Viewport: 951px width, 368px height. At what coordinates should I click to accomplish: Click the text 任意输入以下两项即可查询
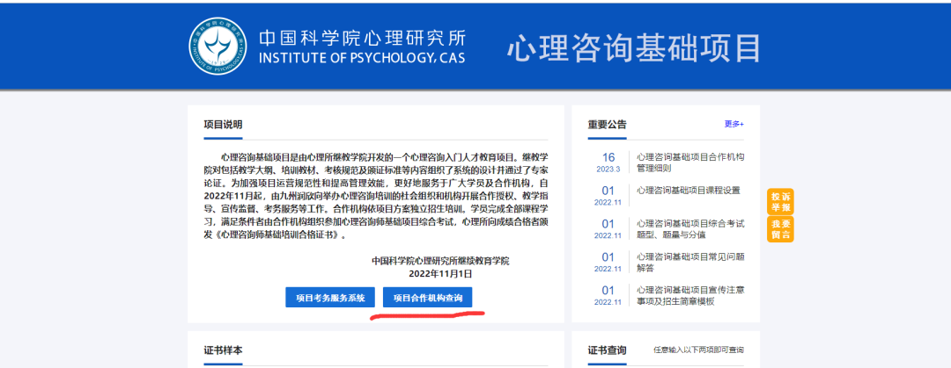698,350
